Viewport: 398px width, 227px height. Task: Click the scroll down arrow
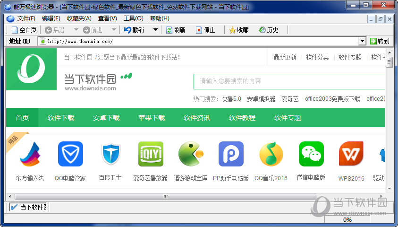[390, 188]
